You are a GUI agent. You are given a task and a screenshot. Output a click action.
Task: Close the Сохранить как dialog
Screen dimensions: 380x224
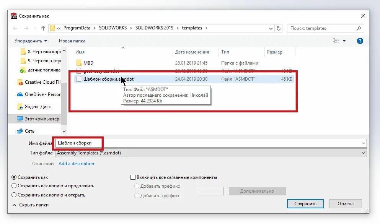pyautogui.click(x=363, y=16)
